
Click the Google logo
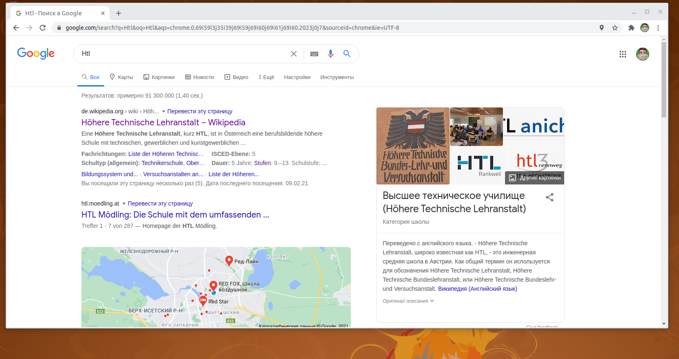click(x=36, y=53)
